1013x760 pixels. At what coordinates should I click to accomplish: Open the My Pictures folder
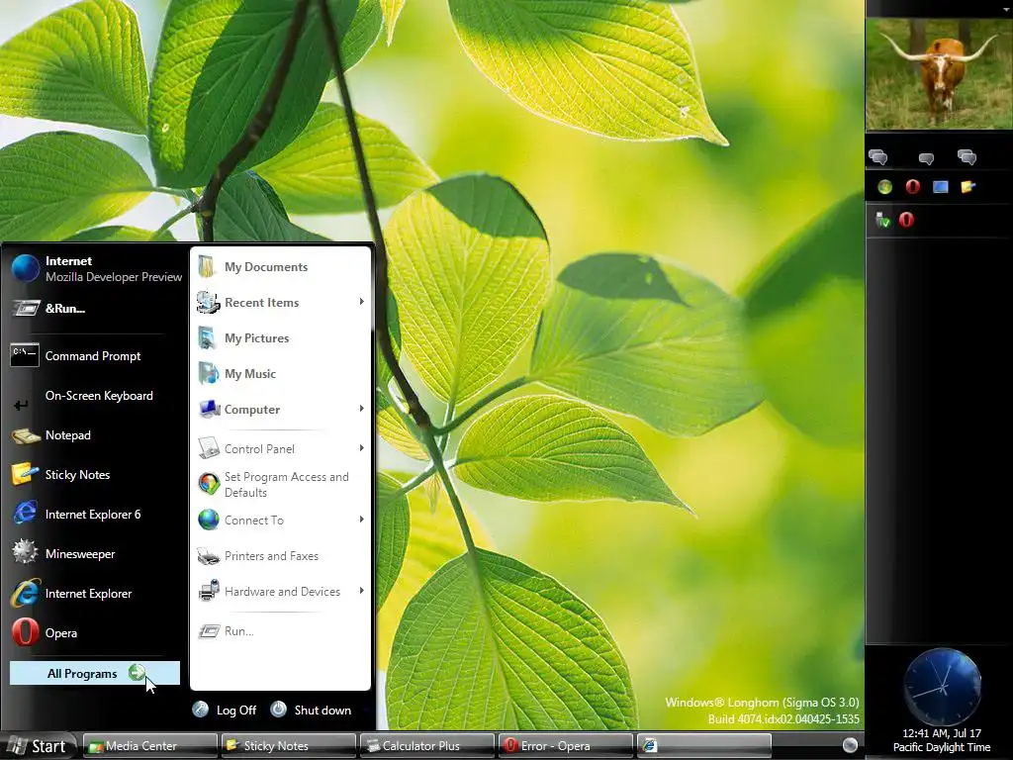click(x=280, y=338)
